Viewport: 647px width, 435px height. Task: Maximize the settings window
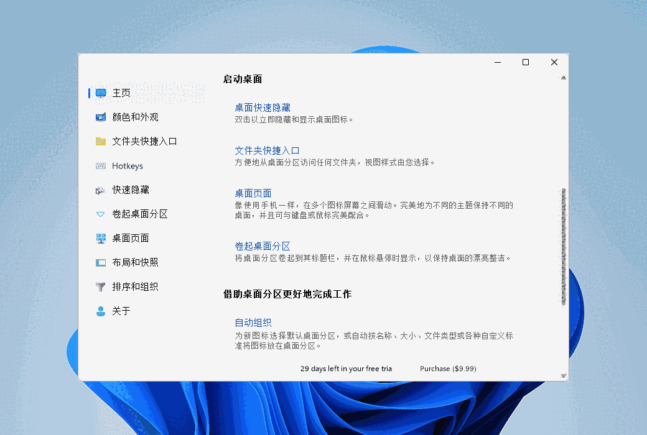click(526, 62)
